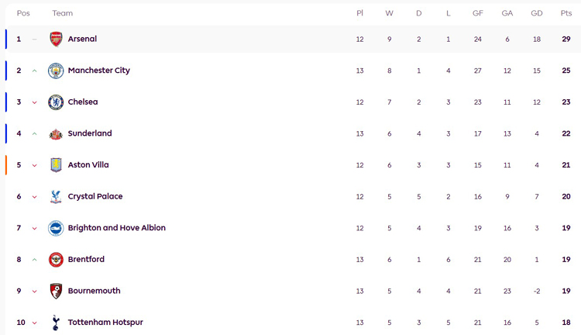Open the Tottenham Hotspur team link

(x=105, y=323)
